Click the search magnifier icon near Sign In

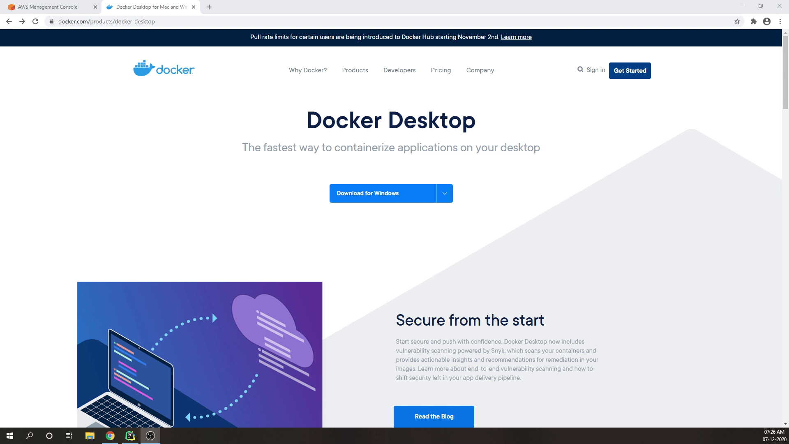tap(580, 69)
